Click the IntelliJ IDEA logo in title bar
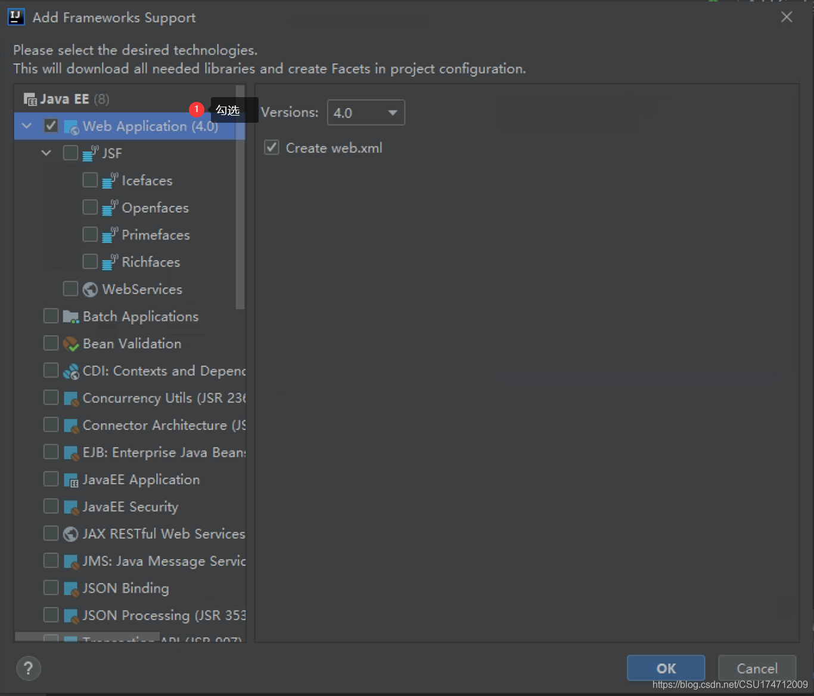The image size is (814, 696). (16, 17)
